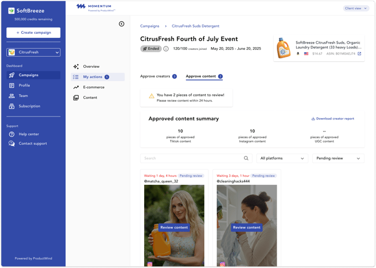Click the Subscription icon in the sidebar
Viewport: 376px width, 268px height.
click(x=11, y=106)
